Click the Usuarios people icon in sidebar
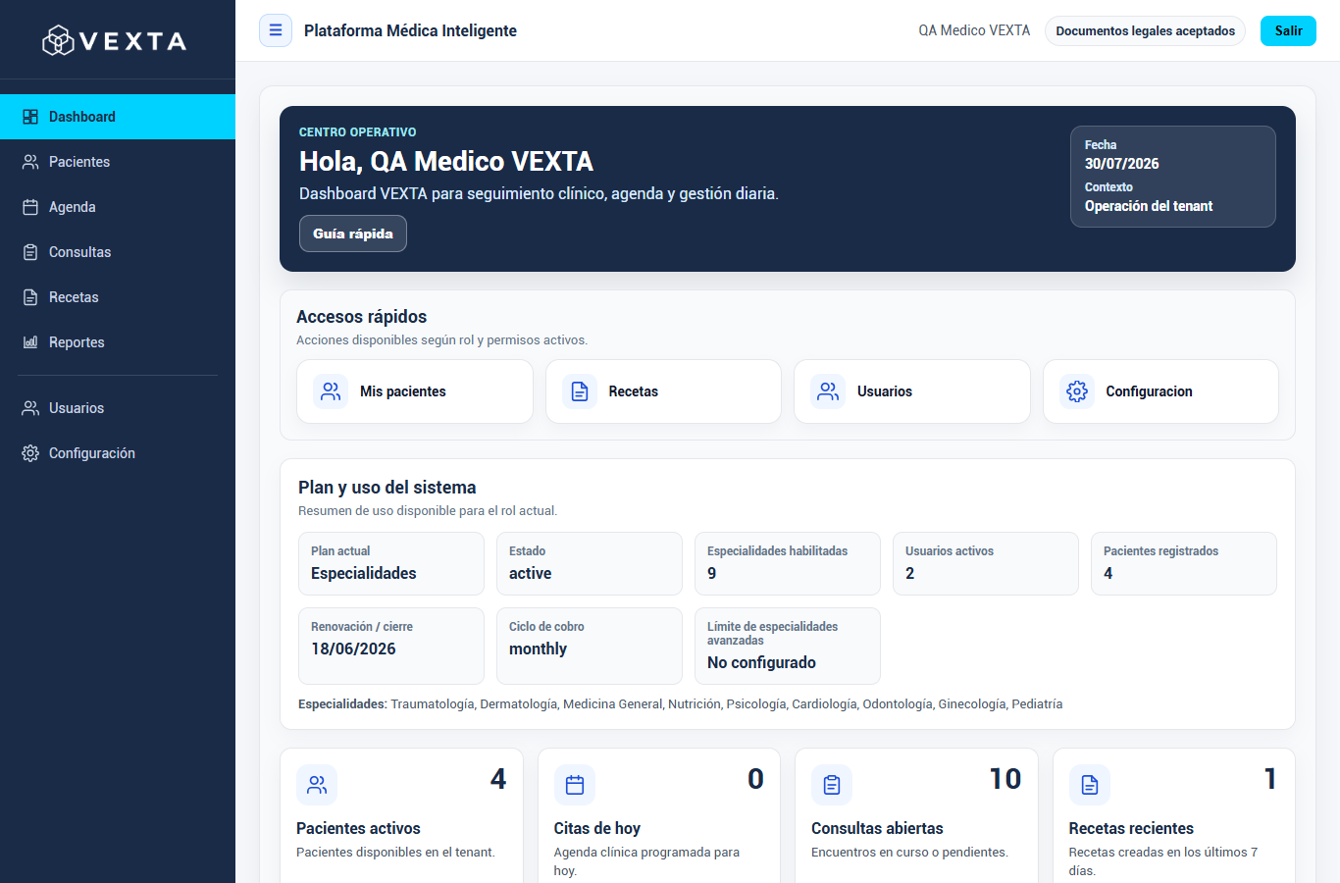 [30, 408]
